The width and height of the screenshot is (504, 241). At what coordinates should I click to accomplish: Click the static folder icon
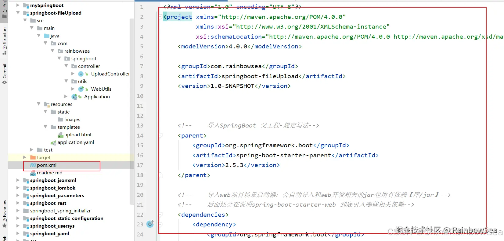coord(53,112)
